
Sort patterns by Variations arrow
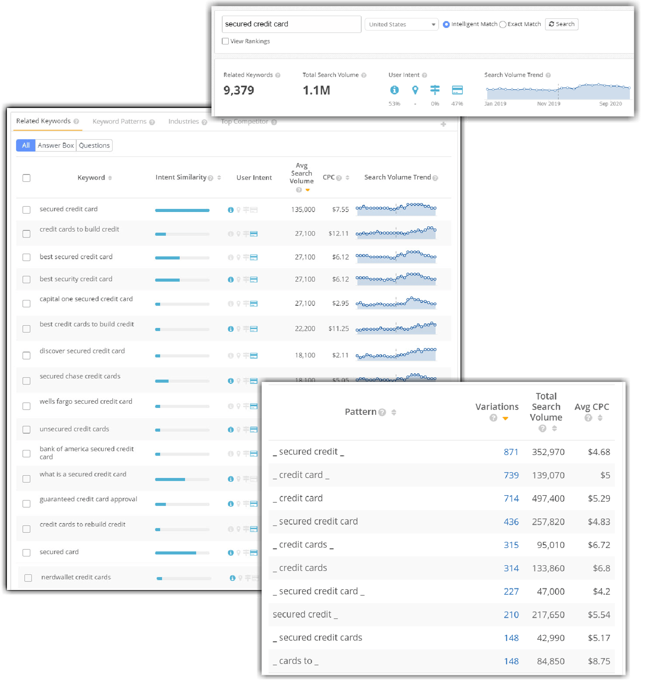[x=505, y=418]
